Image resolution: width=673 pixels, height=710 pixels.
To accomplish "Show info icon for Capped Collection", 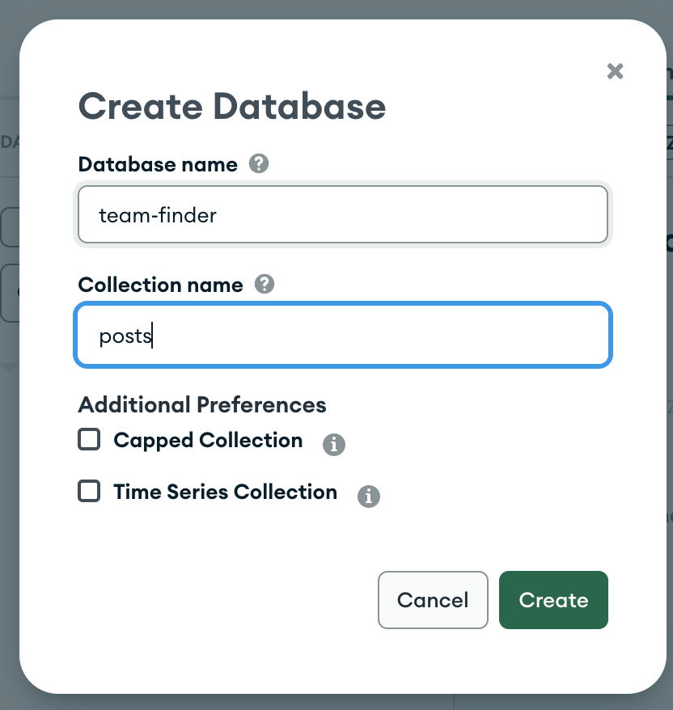I will tap(334, 445).
